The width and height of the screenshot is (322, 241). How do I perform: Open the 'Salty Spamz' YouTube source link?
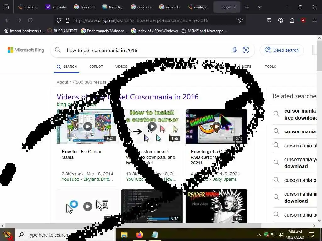(224, 179)
